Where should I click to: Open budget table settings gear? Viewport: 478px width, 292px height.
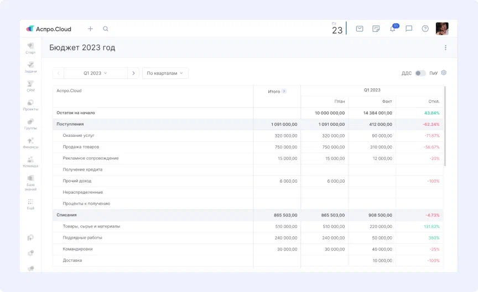pyautogui.click(x=444, y=73)
